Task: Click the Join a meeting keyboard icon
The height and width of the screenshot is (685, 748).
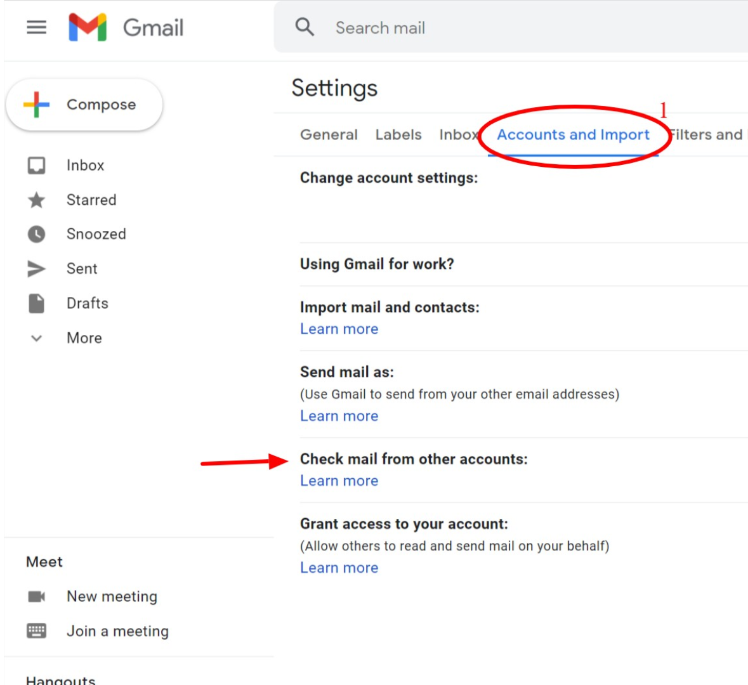Action: click(x=36, y=631)
